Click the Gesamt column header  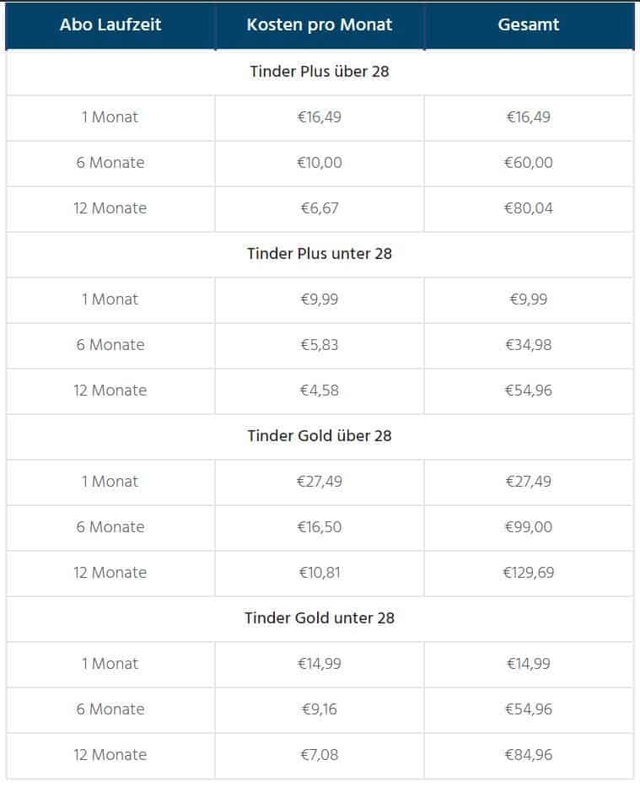pos(529,25)
